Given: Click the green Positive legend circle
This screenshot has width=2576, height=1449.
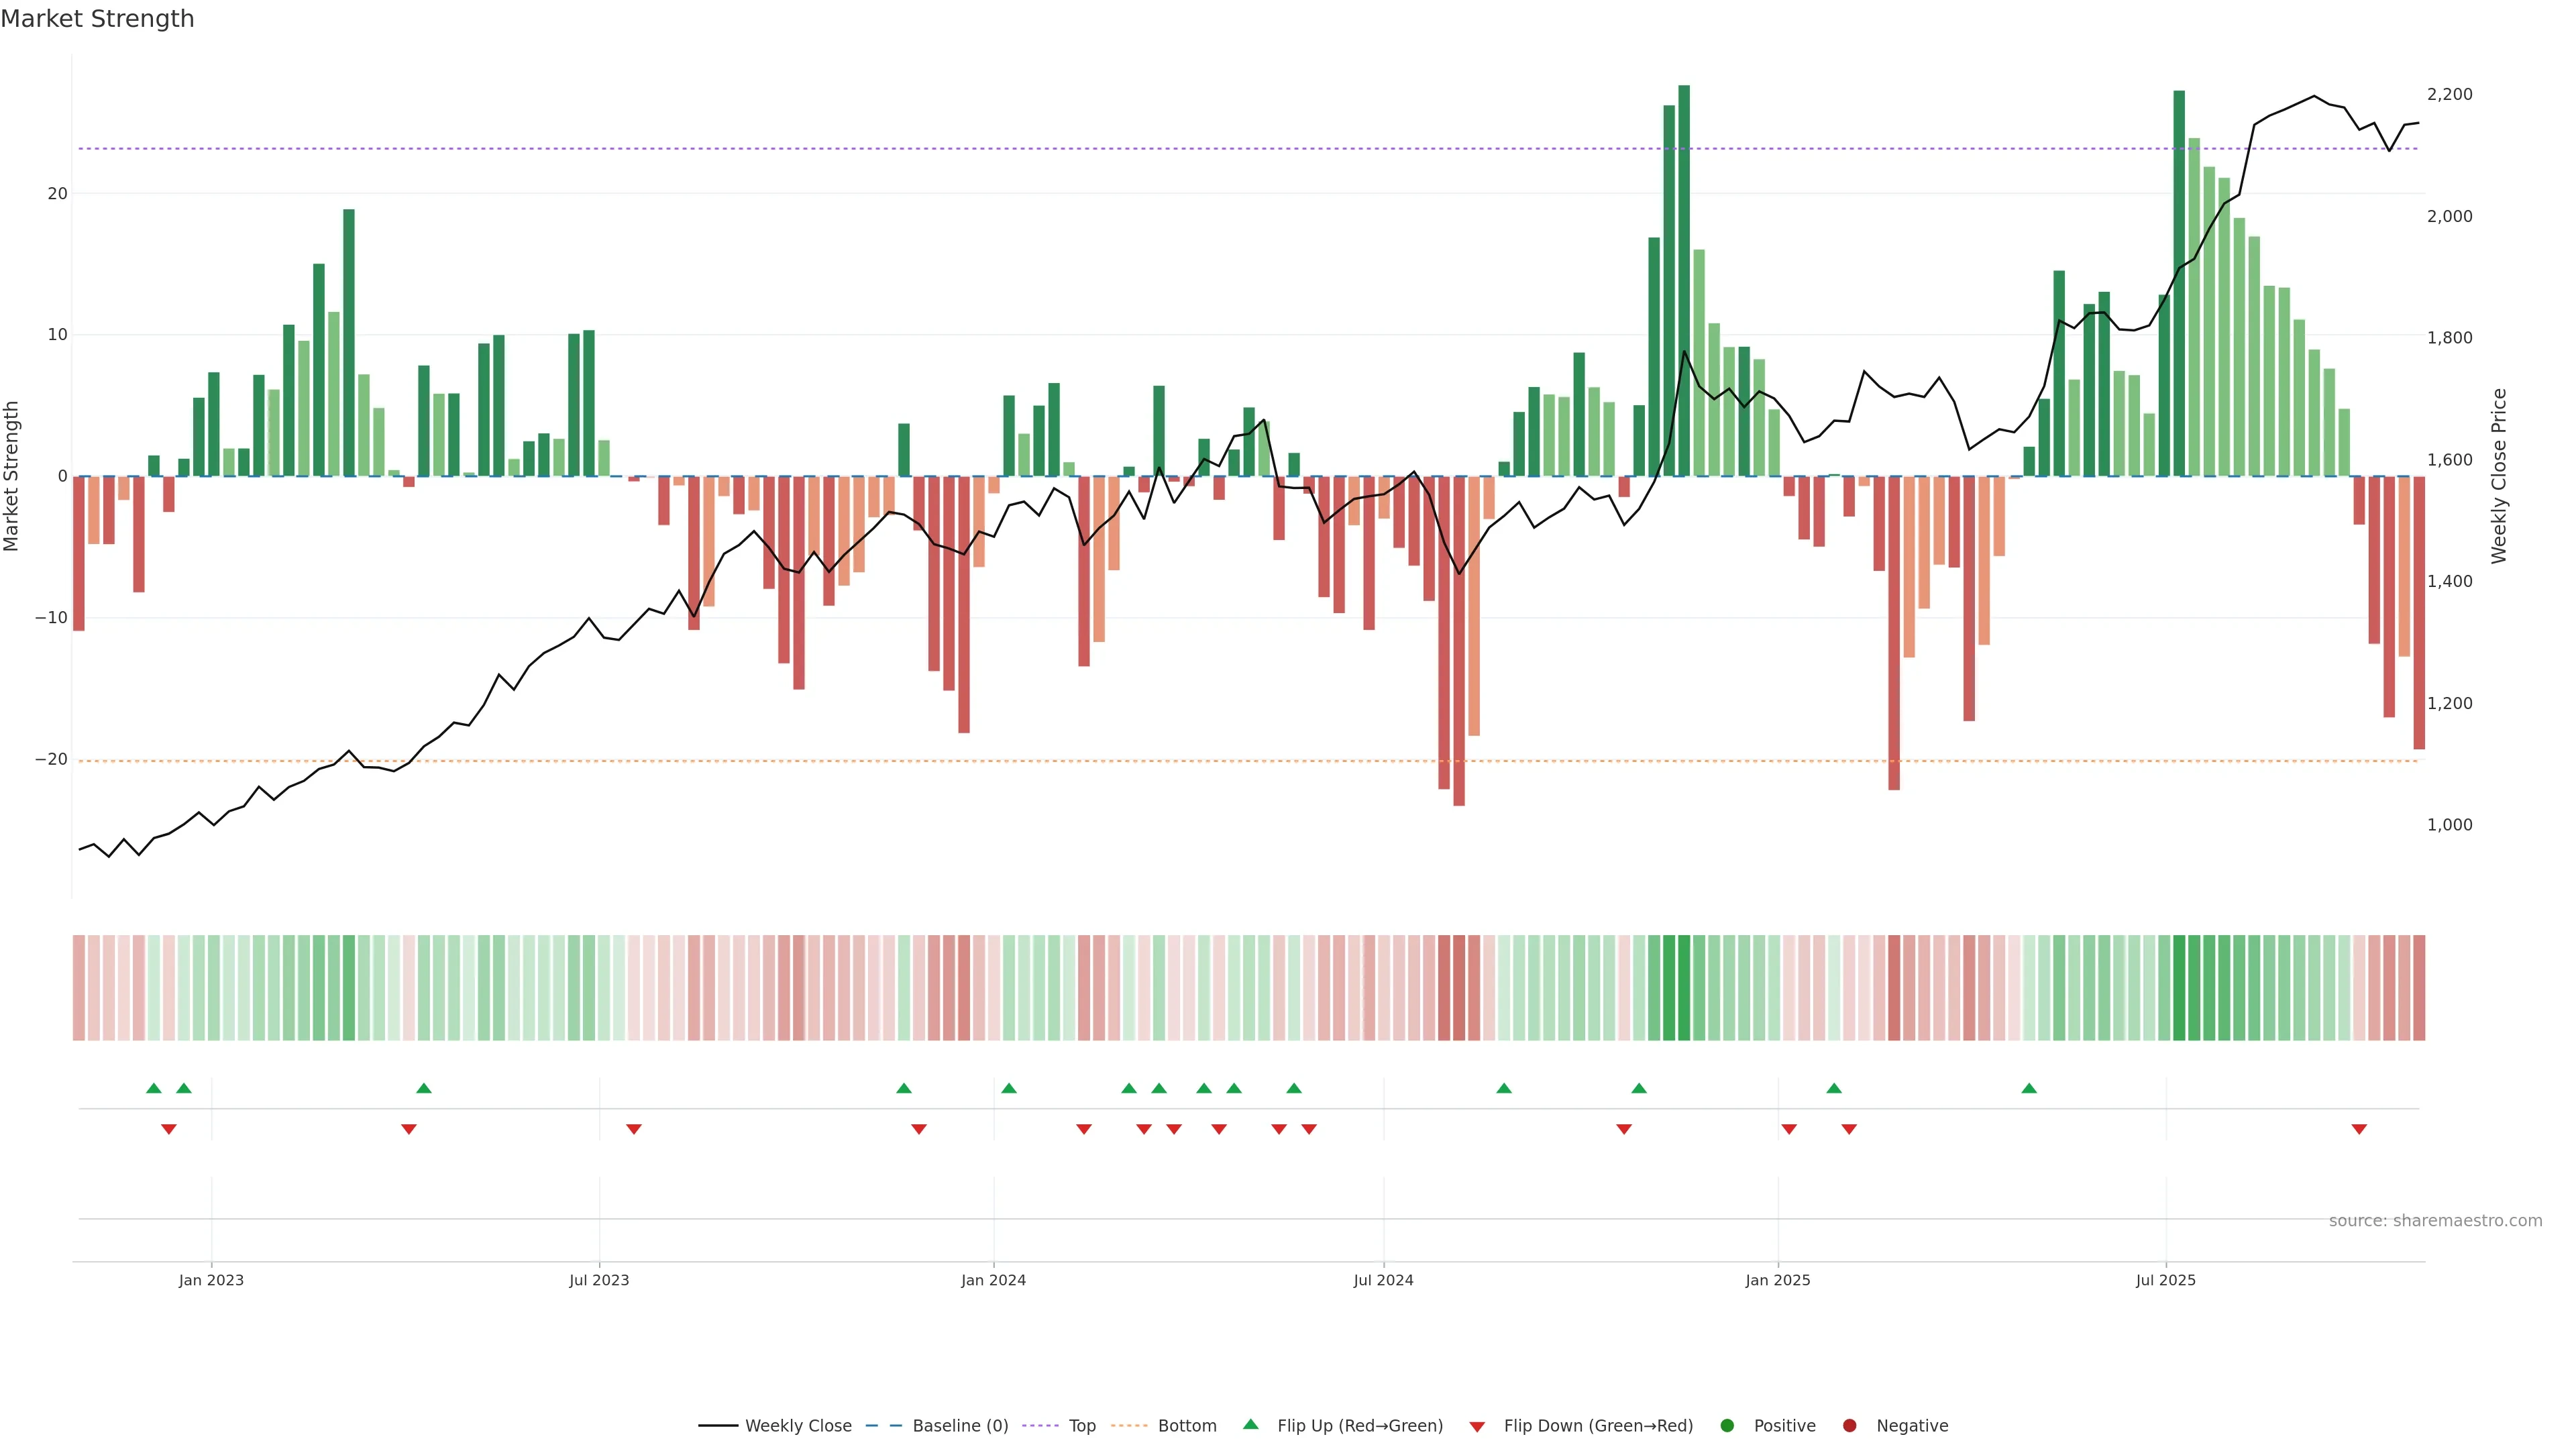Looking at the screenshot, I should point(1727,1426).
